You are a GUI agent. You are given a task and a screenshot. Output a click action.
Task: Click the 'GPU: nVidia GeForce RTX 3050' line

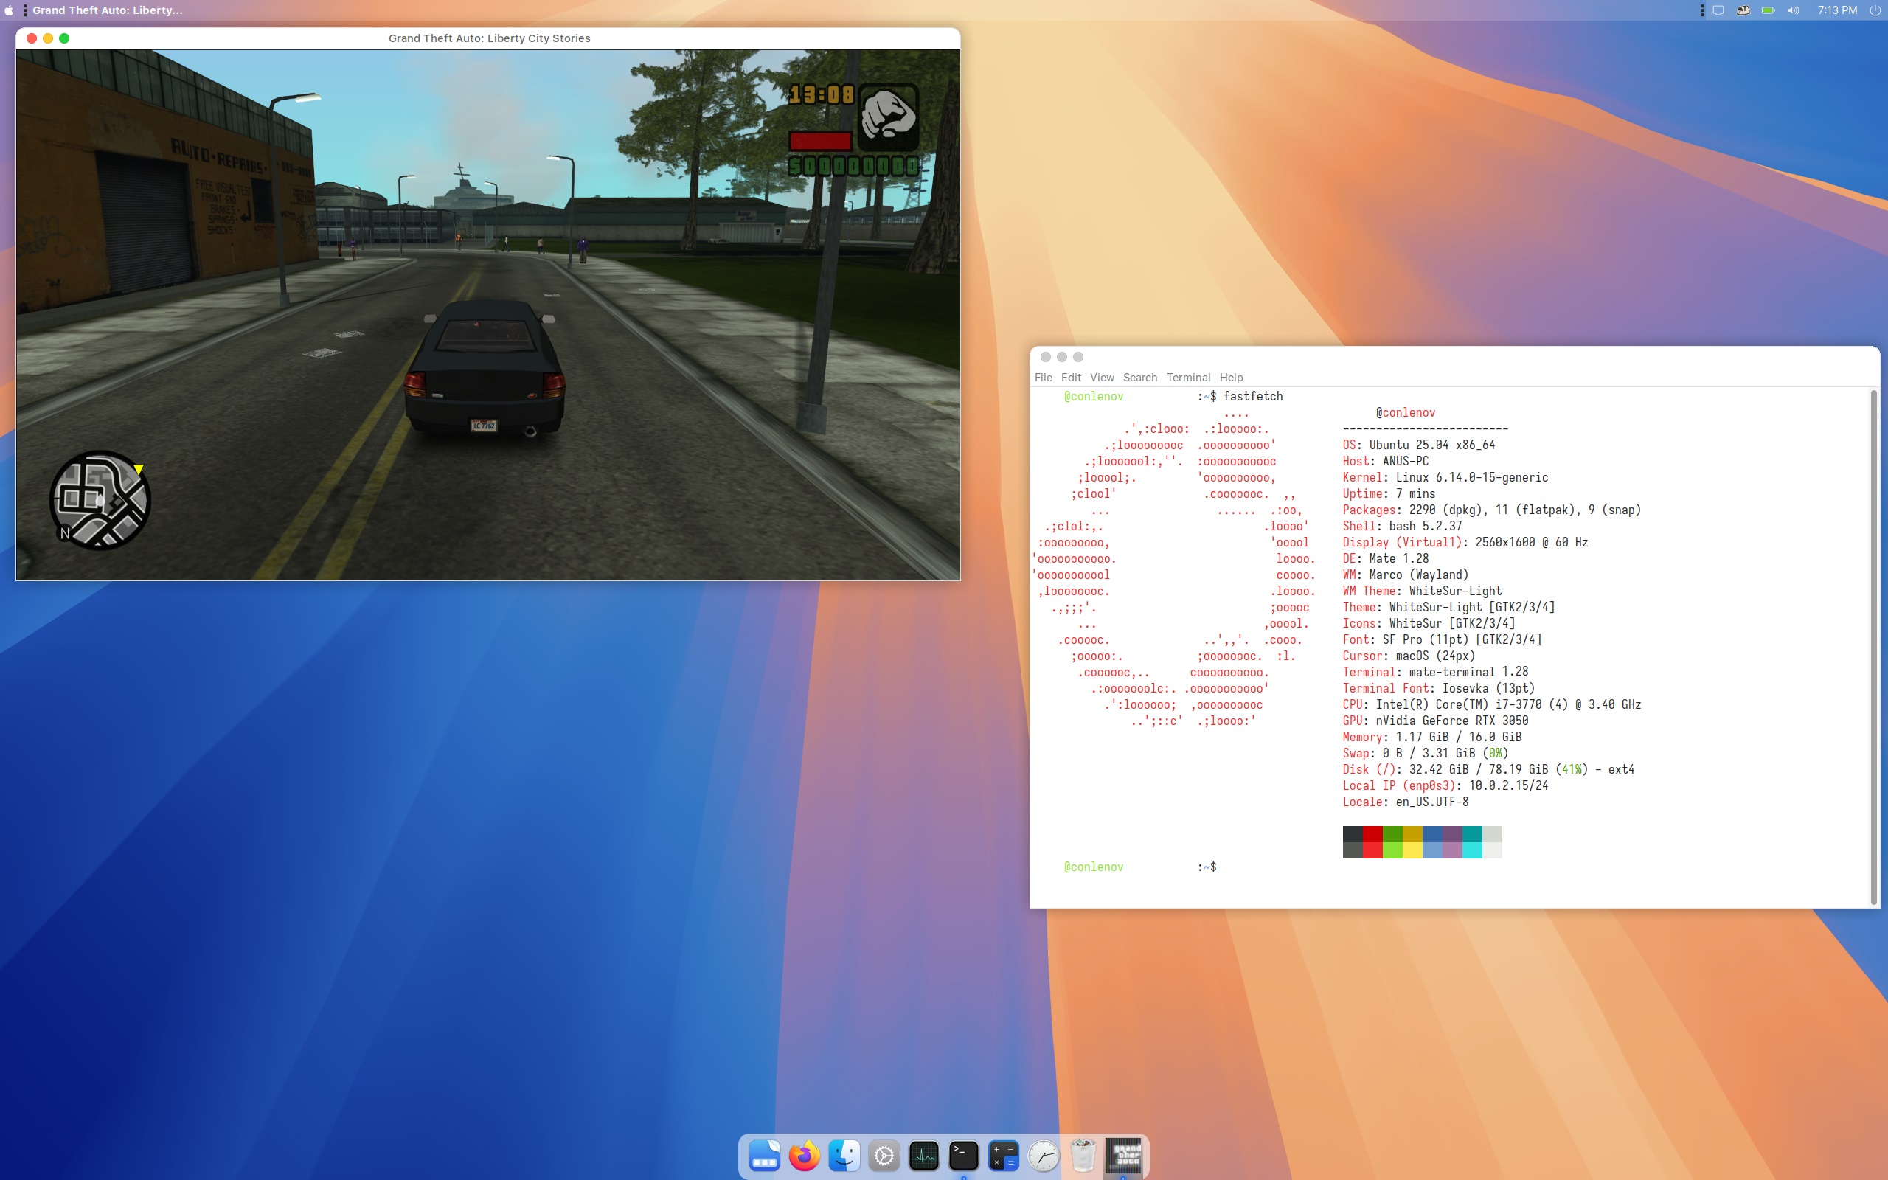1435,721
